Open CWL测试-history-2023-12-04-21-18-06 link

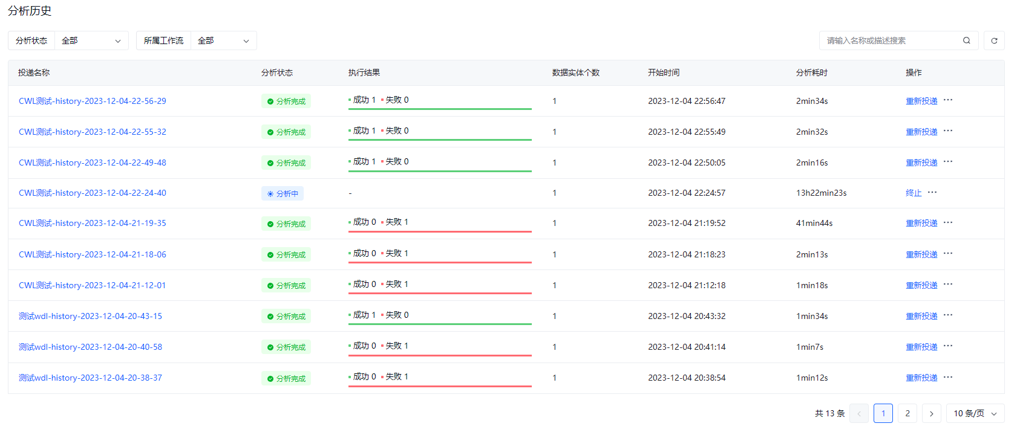click(93, 254)
